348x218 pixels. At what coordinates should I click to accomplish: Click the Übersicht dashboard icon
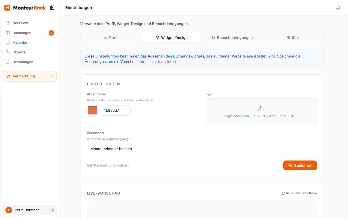8,23
